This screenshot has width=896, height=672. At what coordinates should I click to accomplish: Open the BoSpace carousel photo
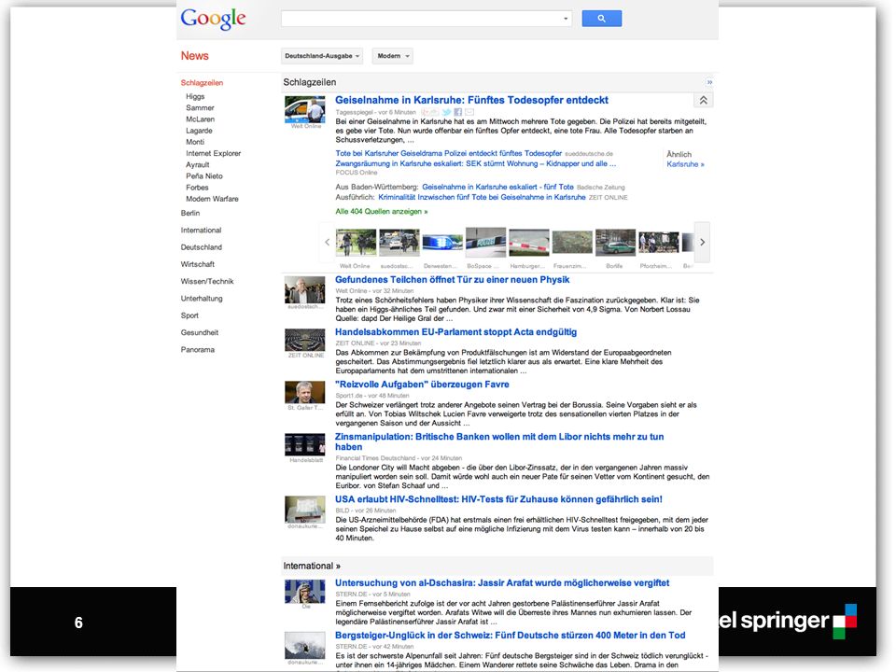click(485, 243)
